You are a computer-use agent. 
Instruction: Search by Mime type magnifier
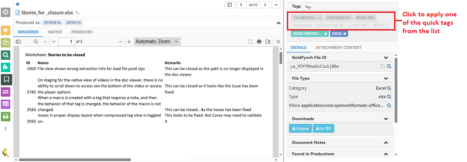pyautogui.click(x=389, y=105)
